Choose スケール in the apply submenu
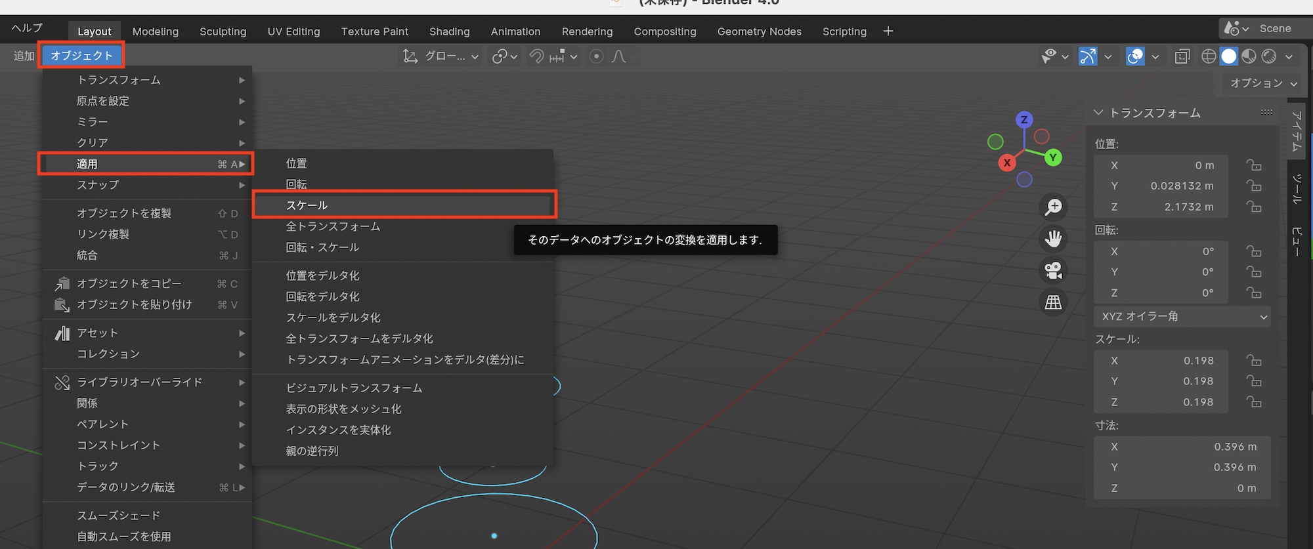This screenshot has width=1313, height=549. click(x=404, y=205)
